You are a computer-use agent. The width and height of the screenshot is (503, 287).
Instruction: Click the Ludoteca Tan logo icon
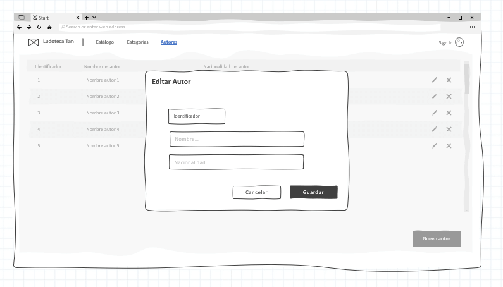[x=34, y=42]
